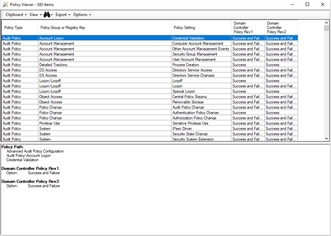Select the Directory Service Changes cell
The height and width of the screenshot is (236, 331).
[x=201, y=75]
